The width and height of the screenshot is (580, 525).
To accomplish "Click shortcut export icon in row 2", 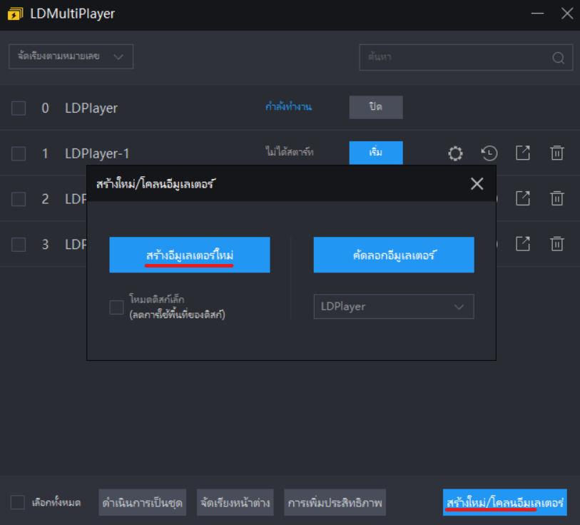I will [x=523, y=198].
